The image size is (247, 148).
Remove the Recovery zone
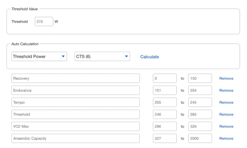[227, 78]
